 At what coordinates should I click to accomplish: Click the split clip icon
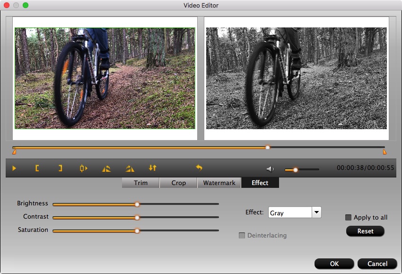click(x=83, y=168)
